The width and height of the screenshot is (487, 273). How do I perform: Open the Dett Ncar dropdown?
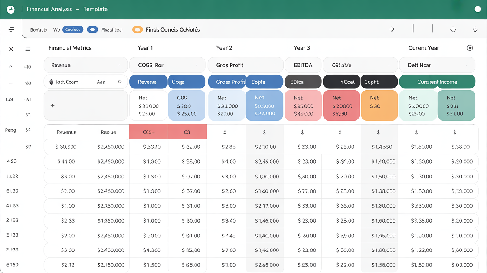(437, 65)
